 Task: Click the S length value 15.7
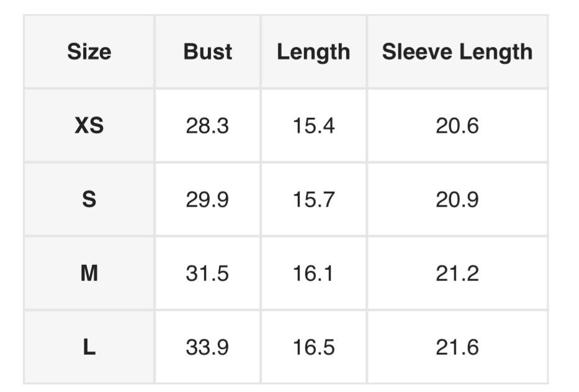point(313,200)
